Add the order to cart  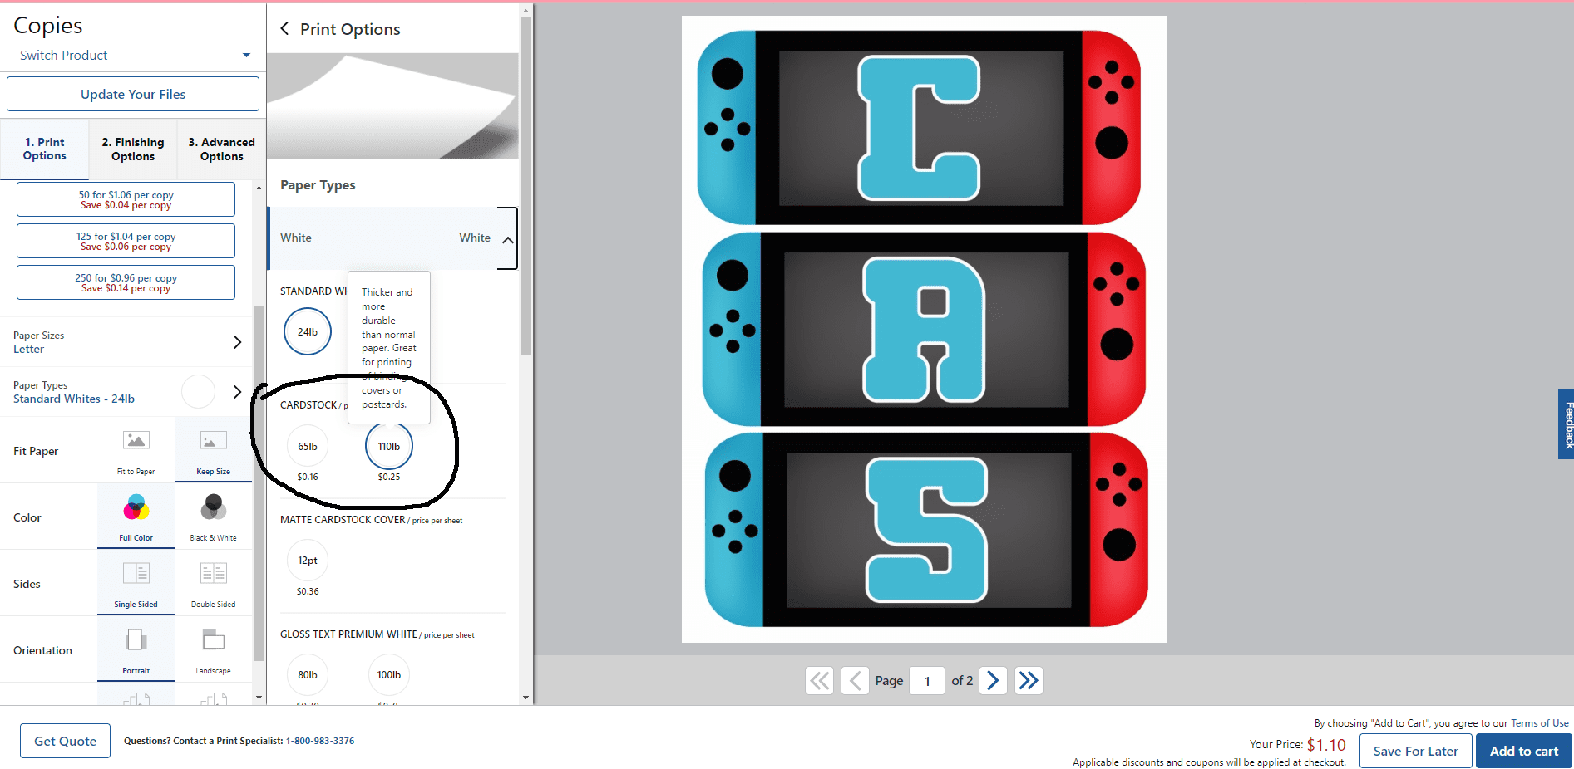[x=1522, y=750]
